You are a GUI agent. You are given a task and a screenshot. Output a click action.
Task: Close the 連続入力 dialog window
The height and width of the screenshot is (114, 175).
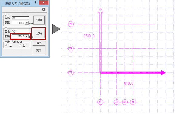(x=44, y=2)
